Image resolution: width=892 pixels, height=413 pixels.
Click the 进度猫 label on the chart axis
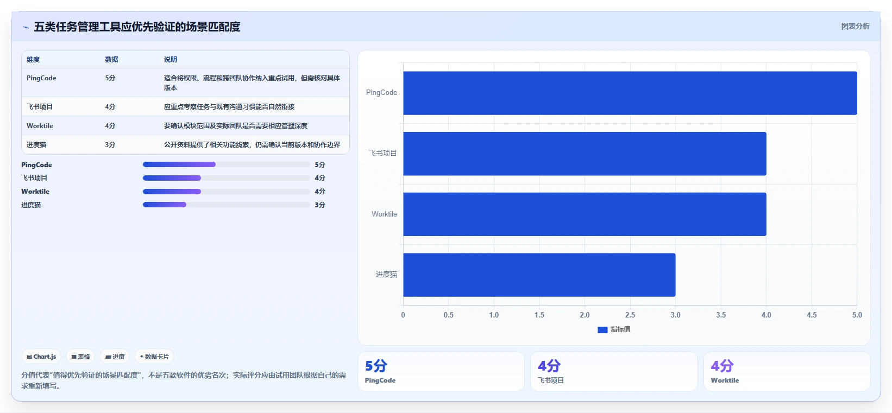[x=386, y=275]
